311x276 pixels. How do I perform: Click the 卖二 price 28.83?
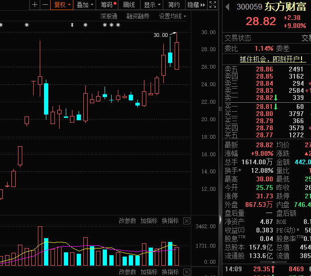tap(265, 91)
